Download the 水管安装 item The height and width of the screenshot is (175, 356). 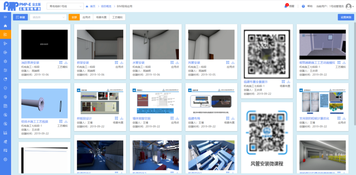click(177, 63)
